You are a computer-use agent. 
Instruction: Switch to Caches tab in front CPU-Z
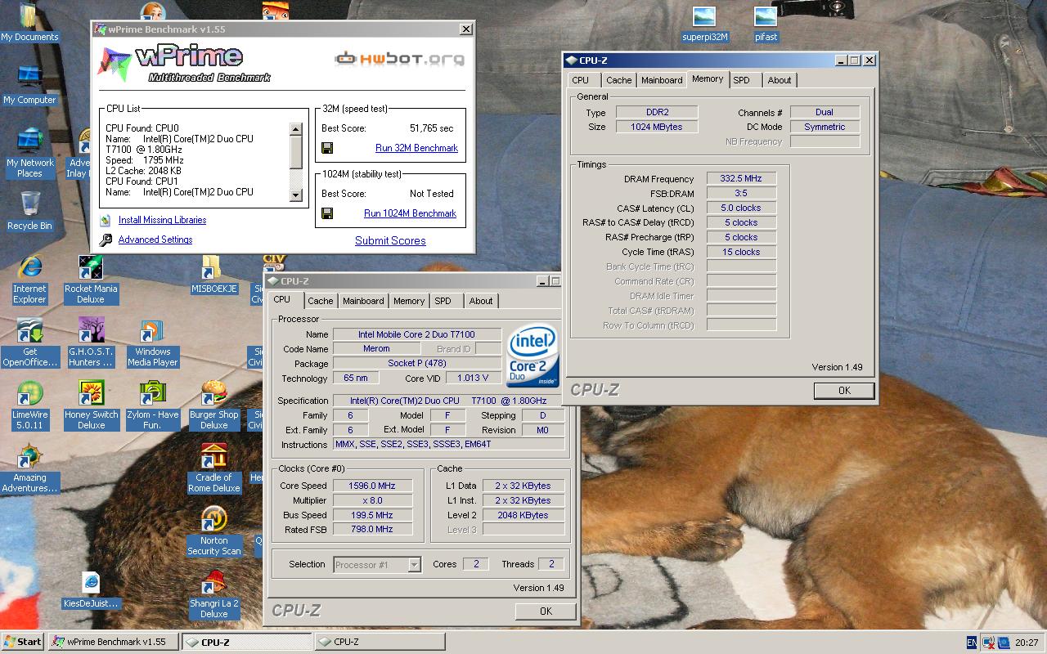coord(321,301)
